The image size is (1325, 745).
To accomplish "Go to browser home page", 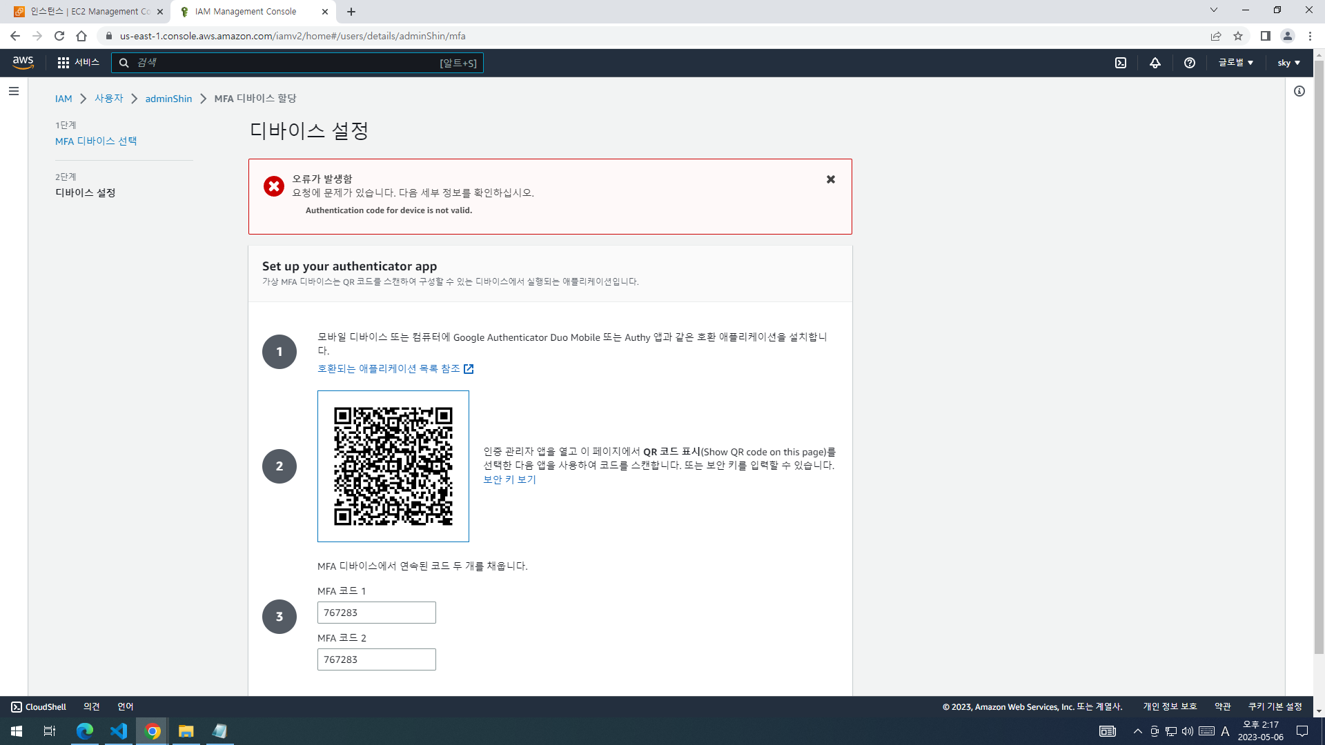I will coord(81,36).
